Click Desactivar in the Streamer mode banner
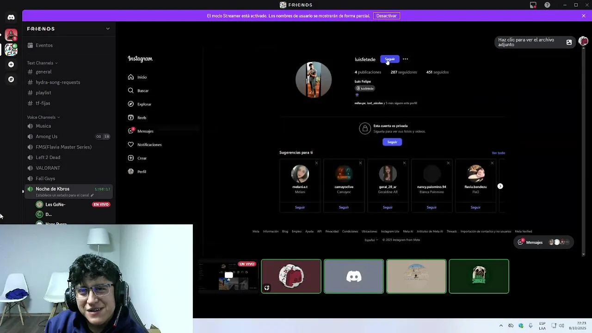 tap(387, 16)
